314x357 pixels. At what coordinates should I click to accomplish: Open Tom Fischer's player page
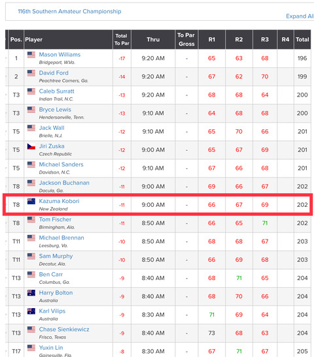[x=55, y=219]
